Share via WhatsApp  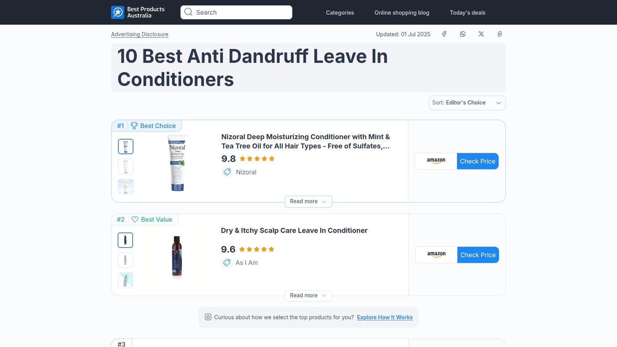coord(462,34)
